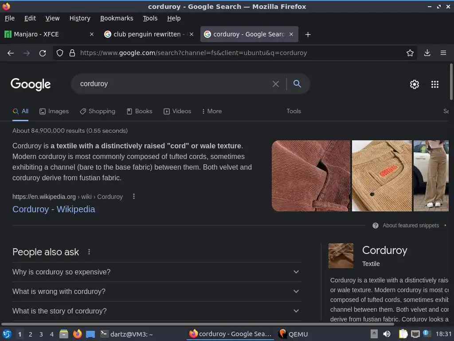This screenshot has width=454, height=341.
Task: Click the About featured snippets help icon
Action: point(375,226)
